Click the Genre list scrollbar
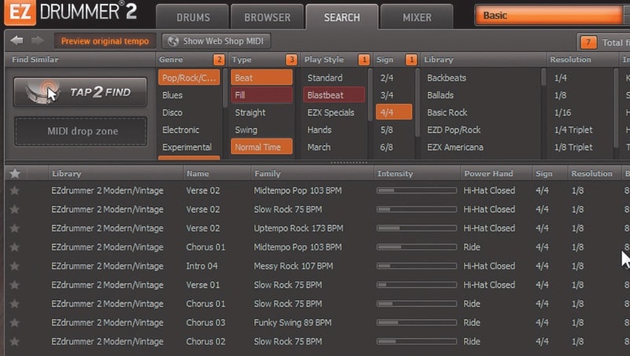The width and height of the screenshot is (630, 356). pos(225,88)
